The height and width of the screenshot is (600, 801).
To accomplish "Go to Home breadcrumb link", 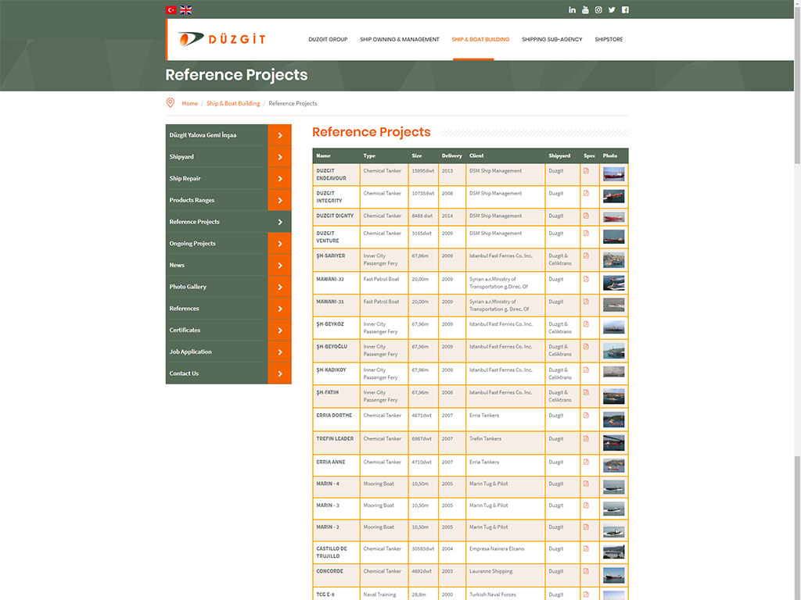I will pyautogui.click(x=189, y=103).
